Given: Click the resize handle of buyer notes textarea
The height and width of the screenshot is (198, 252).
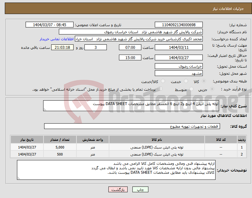Looking at the screenshot, I should [x=19, y=178].
